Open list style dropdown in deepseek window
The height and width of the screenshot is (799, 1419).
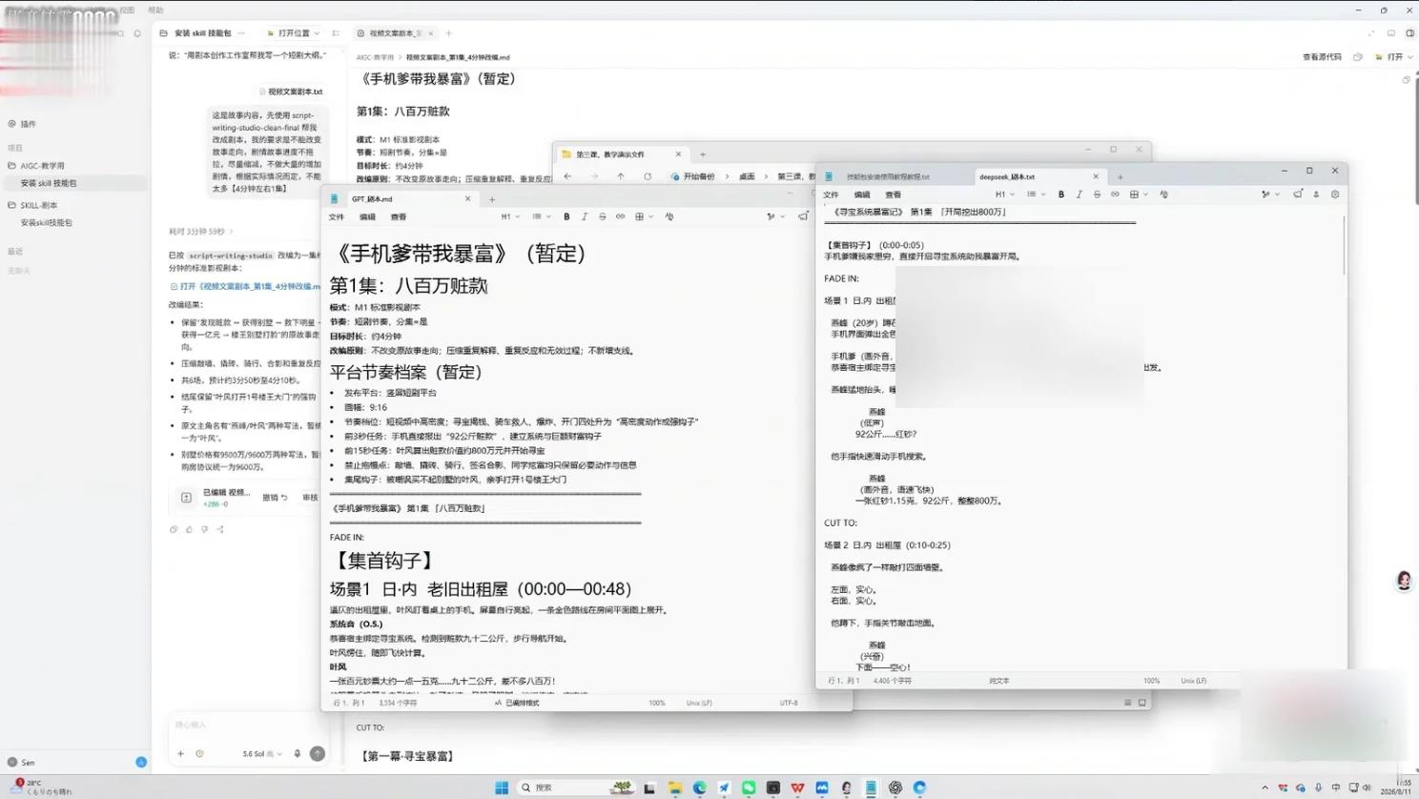click(x=1035, y=195)
